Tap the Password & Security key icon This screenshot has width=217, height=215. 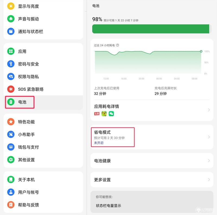tap(11, 64)
